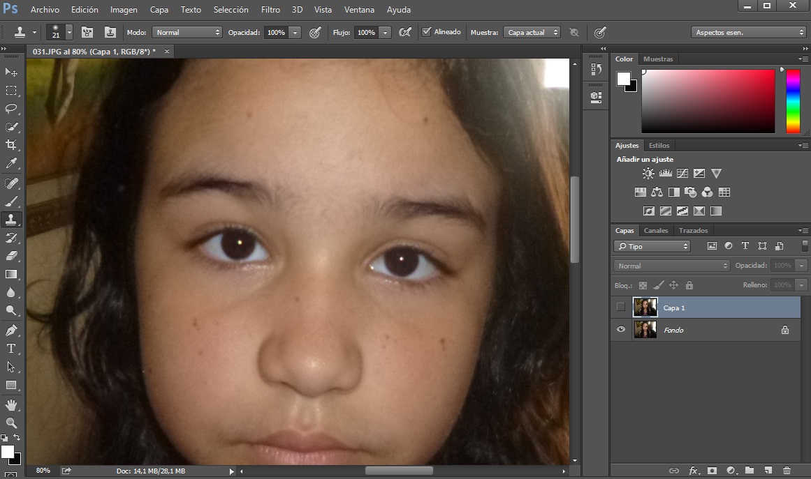This screenshot has height=479, width=811.
Task: Open the Filtro menu
Action: pyautogui.click(x=270, y=9)
